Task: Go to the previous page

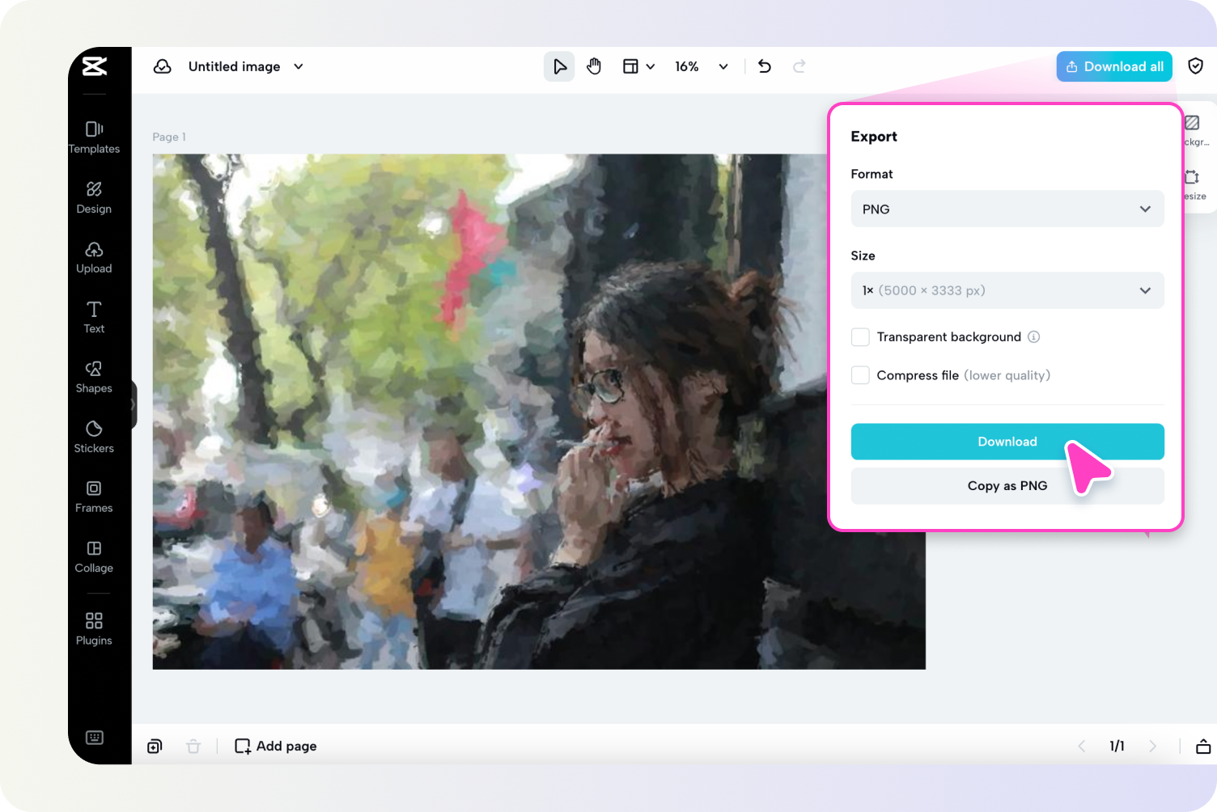Action: (x=1082, y=746)
